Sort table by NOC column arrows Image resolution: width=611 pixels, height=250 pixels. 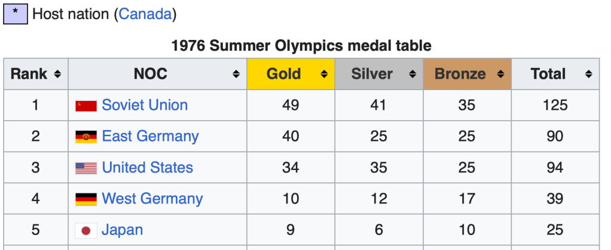pyautogui.click(x=236, y=75)
